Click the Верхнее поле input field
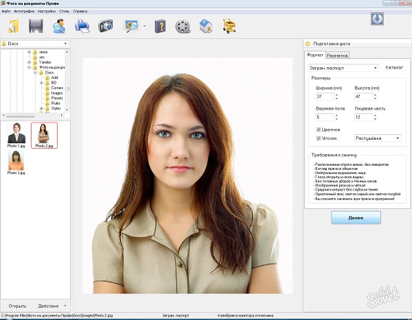Viewport: 412px width, 320px height. (x=325, y=117)
